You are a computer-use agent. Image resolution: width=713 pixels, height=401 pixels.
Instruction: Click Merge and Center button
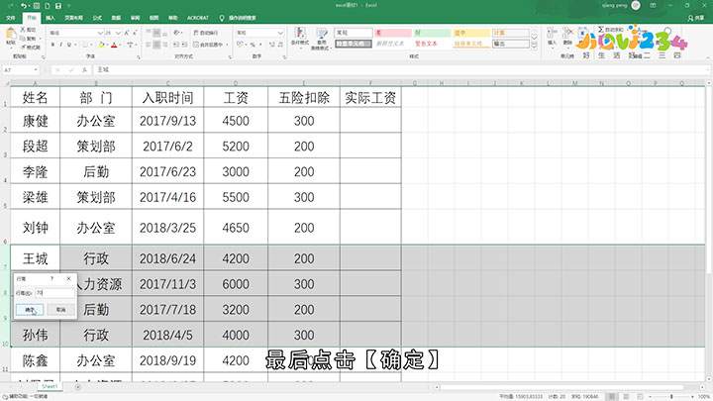[x=208, y=45]
